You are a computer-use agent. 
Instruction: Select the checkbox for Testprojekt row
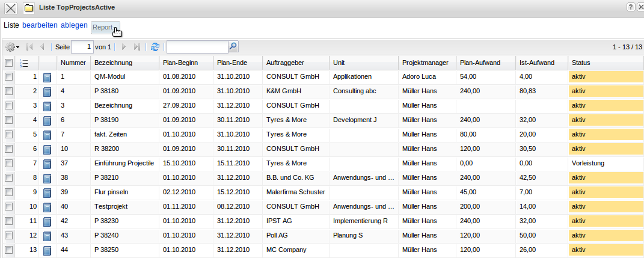(x=8, y=207)
